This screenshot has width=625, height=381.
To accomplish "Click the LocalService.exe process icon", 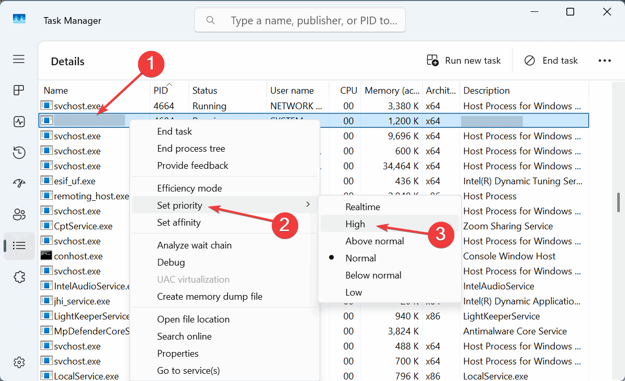I will [x=47, y=376].
